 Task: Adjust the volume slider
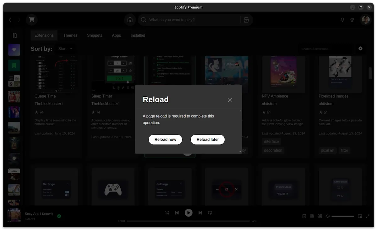pyautogui.click(x=343, y=216)
